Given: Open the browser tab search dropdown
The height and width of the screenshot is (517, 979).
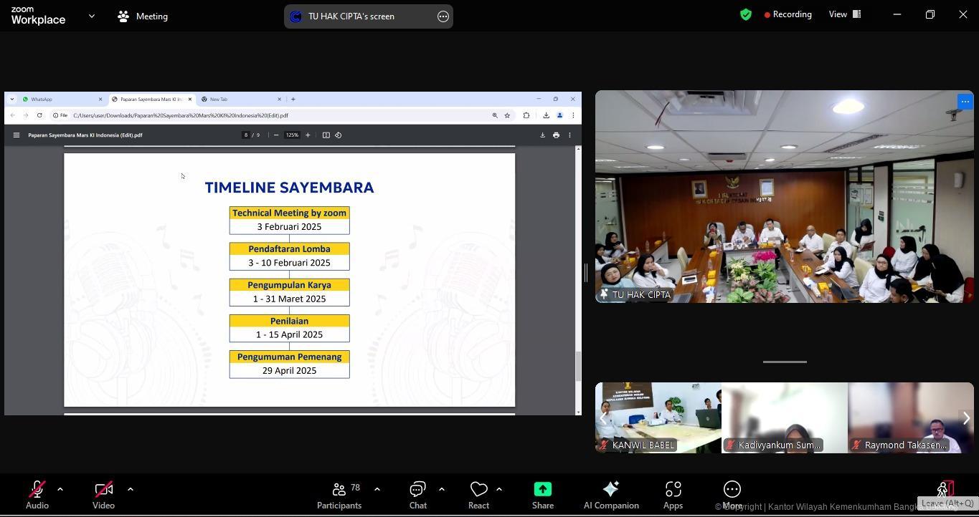Looking at the screenshot, I should tap(11, 100).
